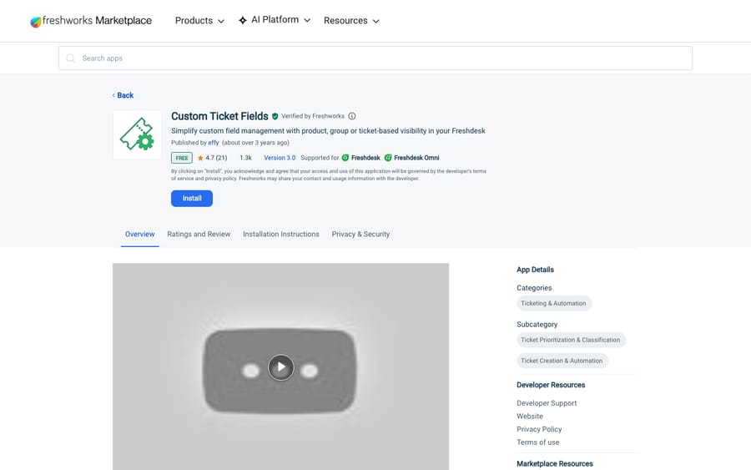Open the Resources dropdown menu
The height and width of the screenshot is (470, 751).
[351, 21]
